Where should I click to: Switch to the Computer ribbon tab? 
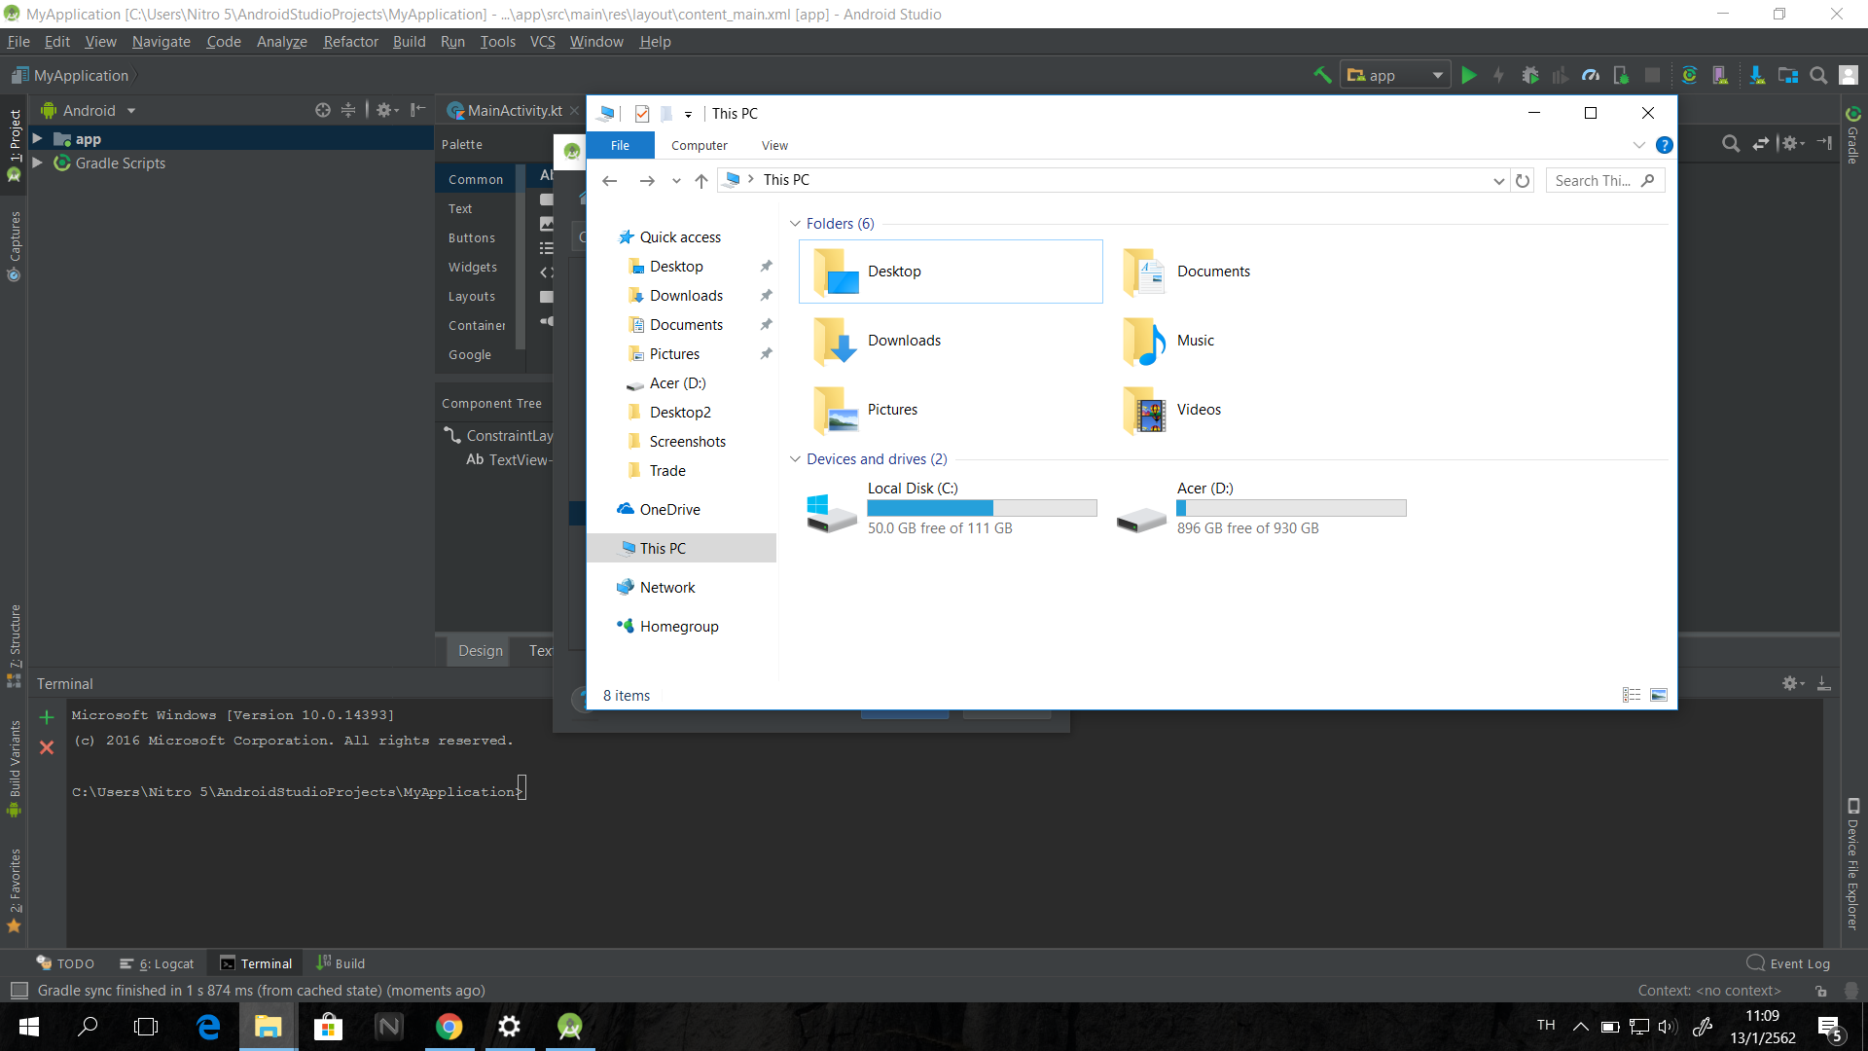click(699, 145)
